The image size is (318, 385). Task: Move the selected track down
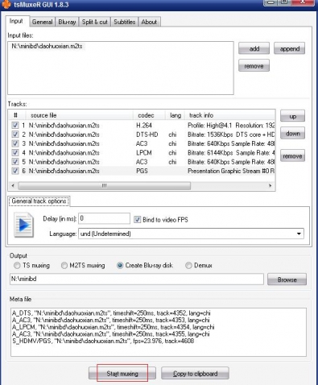(x=292, y=133)
